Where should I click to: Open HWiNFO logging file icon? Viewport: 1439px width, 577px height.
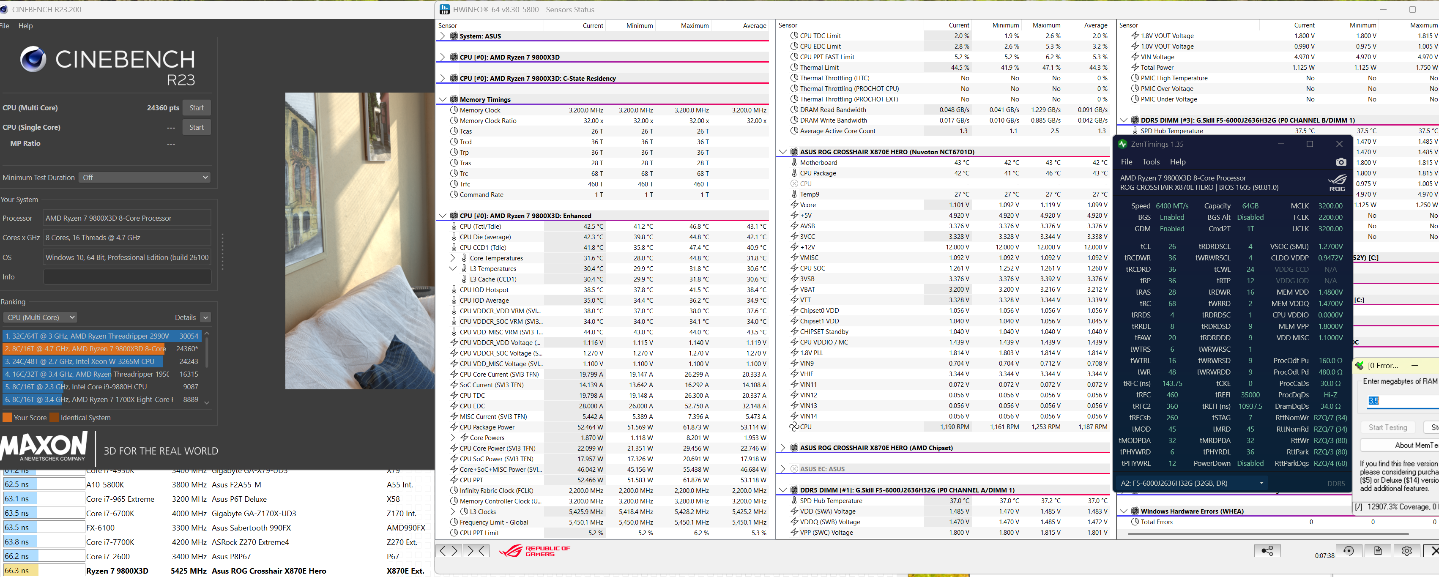1378,551
